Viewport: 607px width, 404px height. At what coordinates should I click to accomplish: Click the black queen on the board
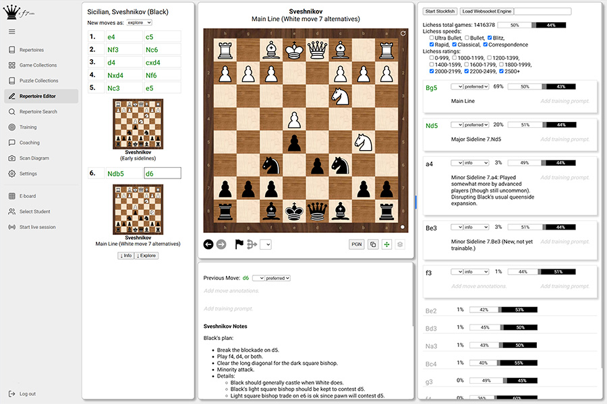318,211
